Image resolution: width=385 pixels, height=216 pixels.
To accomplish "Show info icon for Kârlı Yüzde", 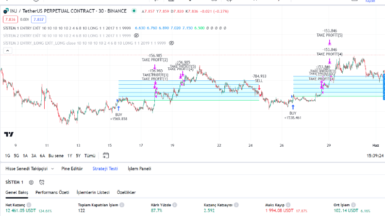I will tap(175, 205).
